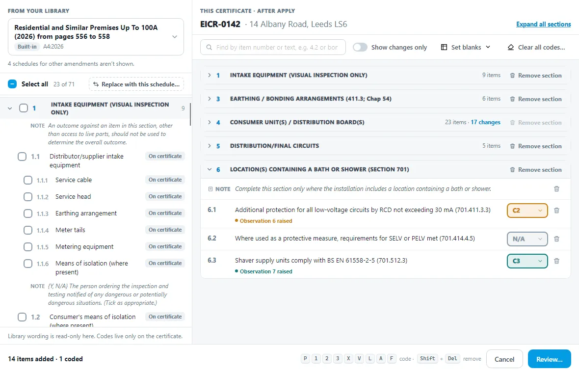The width and height of the screenshot is (579, 373).
Task: Open the 17 changes link in section 4
Action: tap(486, 122)
